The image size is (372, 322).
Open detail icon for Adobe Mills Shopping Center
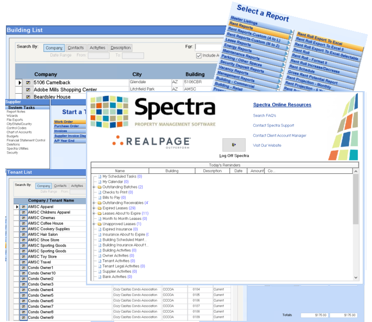pyautogui.click(x=28, y=90)
